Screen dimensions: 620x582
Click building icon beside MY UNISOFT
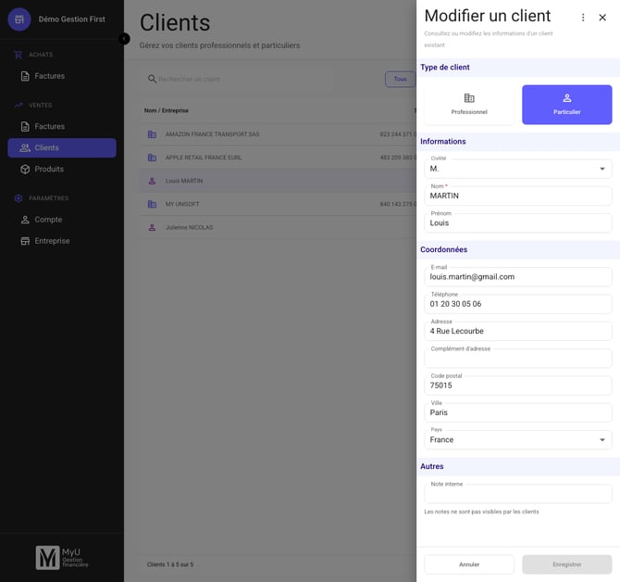click(x=152, y=204)
